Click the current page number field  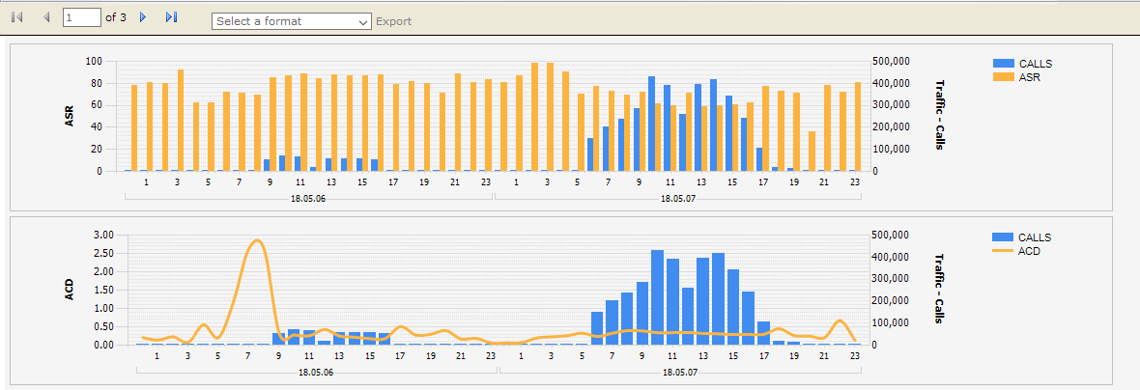[81, 18]
